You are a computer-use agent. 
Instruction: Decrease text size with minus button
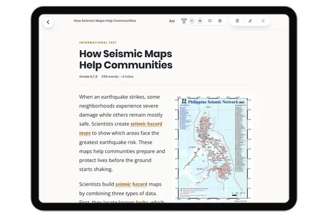192,21
